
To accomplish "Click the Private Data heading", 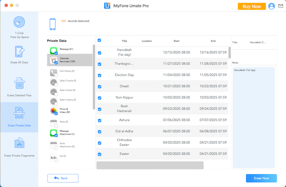I will pyautogui.click(x=57, y=41).
